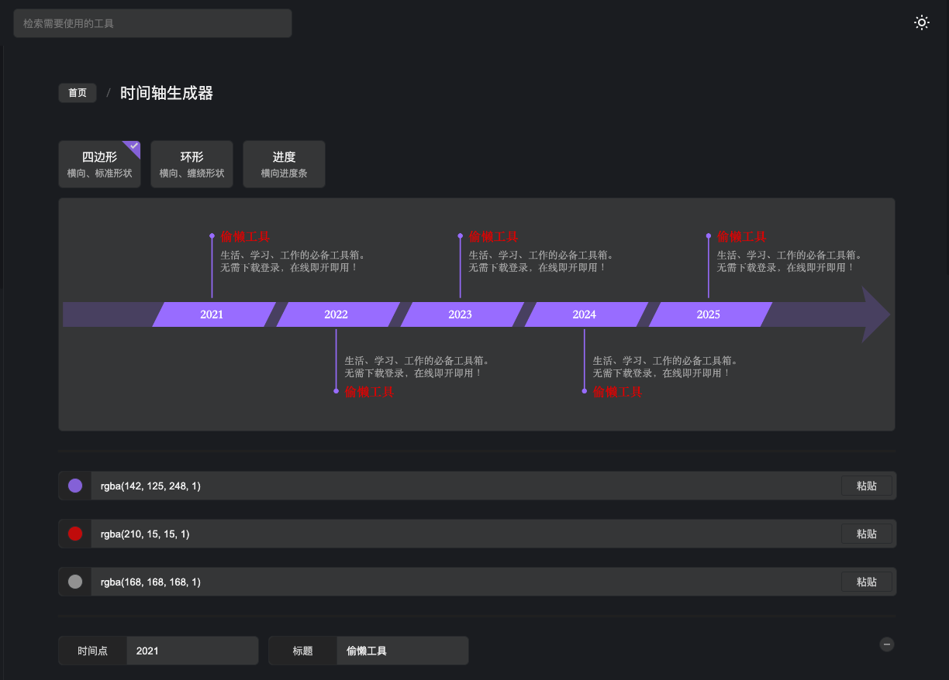Click the red color swatch circle

tap(74, 534)
